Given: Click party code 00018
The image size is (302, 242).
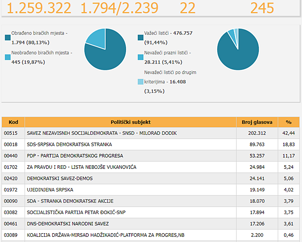Looking at the screenshot, I should coord(11,144).
